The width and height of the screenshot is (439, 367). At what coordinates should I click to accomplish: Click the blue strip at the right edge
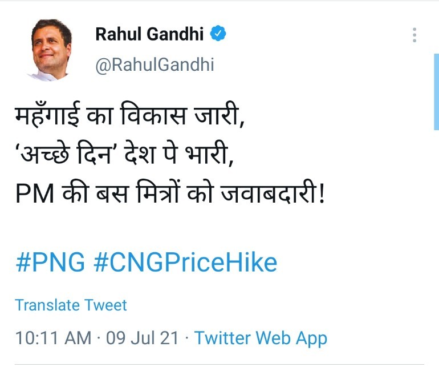(436, 91)
